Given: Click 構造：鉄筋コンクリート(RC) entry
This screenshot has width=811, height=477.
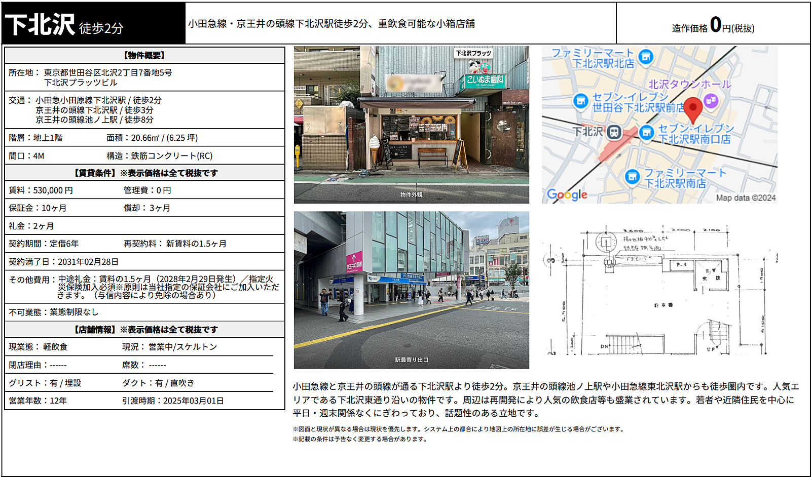Looking at the screenshot, I should tap(159, 156).
